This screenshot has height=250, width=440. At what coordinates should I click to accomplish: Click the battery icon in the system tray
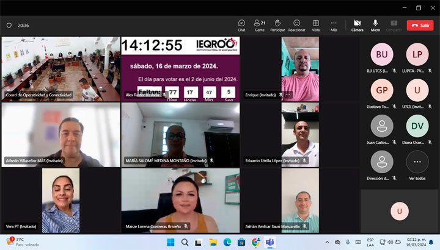(398, 242)
